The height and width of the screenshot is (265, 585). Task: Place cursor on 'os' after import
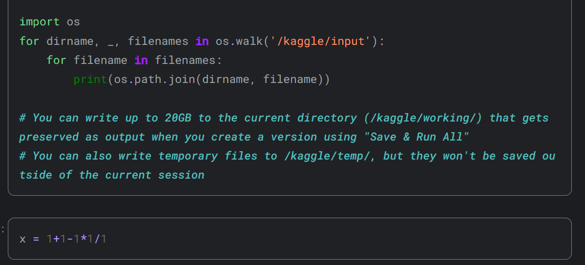click(73, 22)
